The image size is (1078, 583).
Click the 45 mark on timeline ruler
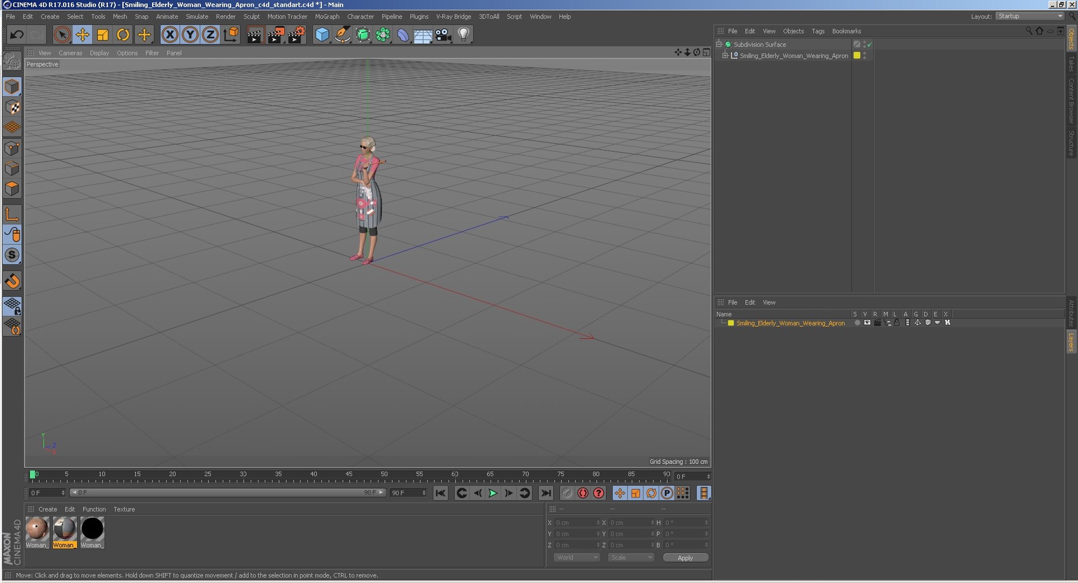(x=349, y=475)
